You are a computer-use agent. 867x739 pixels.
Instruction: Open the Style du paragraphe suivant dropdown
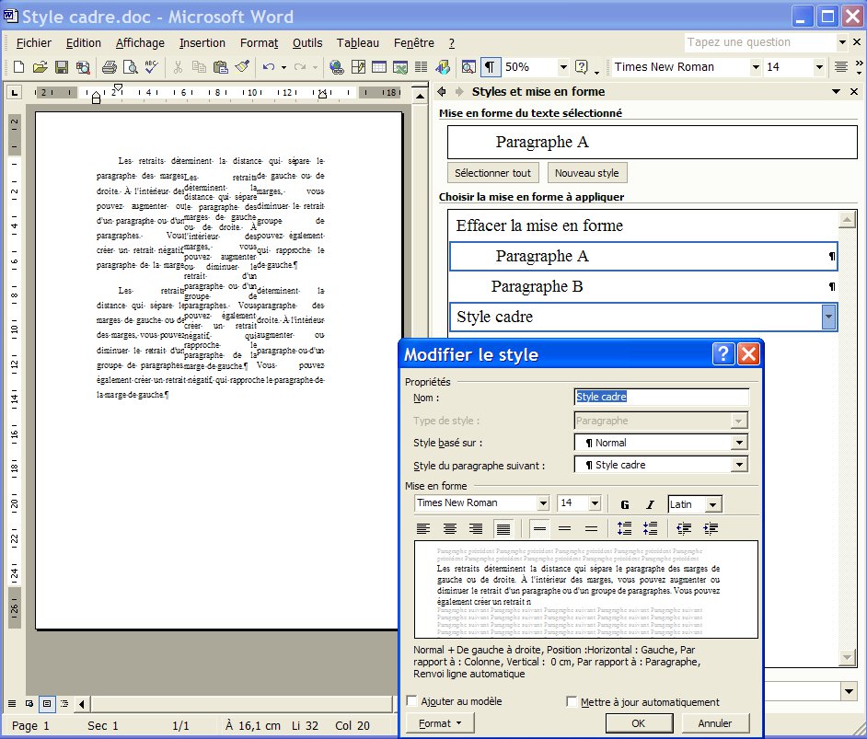[739, 465]
